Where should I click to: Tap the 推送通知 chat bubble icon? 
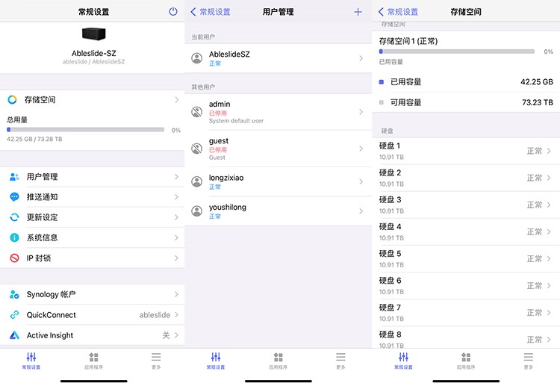pos(14,197)
